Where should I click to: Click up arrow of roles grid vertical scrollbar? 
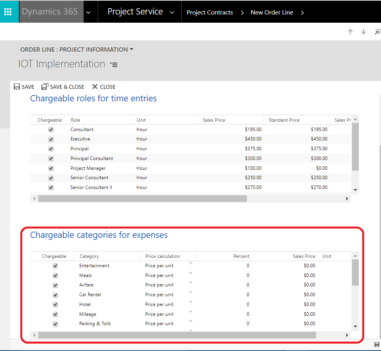point(355,119)
